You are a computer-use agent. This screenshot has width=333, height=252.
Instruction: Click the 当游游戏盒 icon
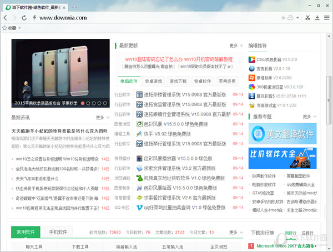(251, 105)
